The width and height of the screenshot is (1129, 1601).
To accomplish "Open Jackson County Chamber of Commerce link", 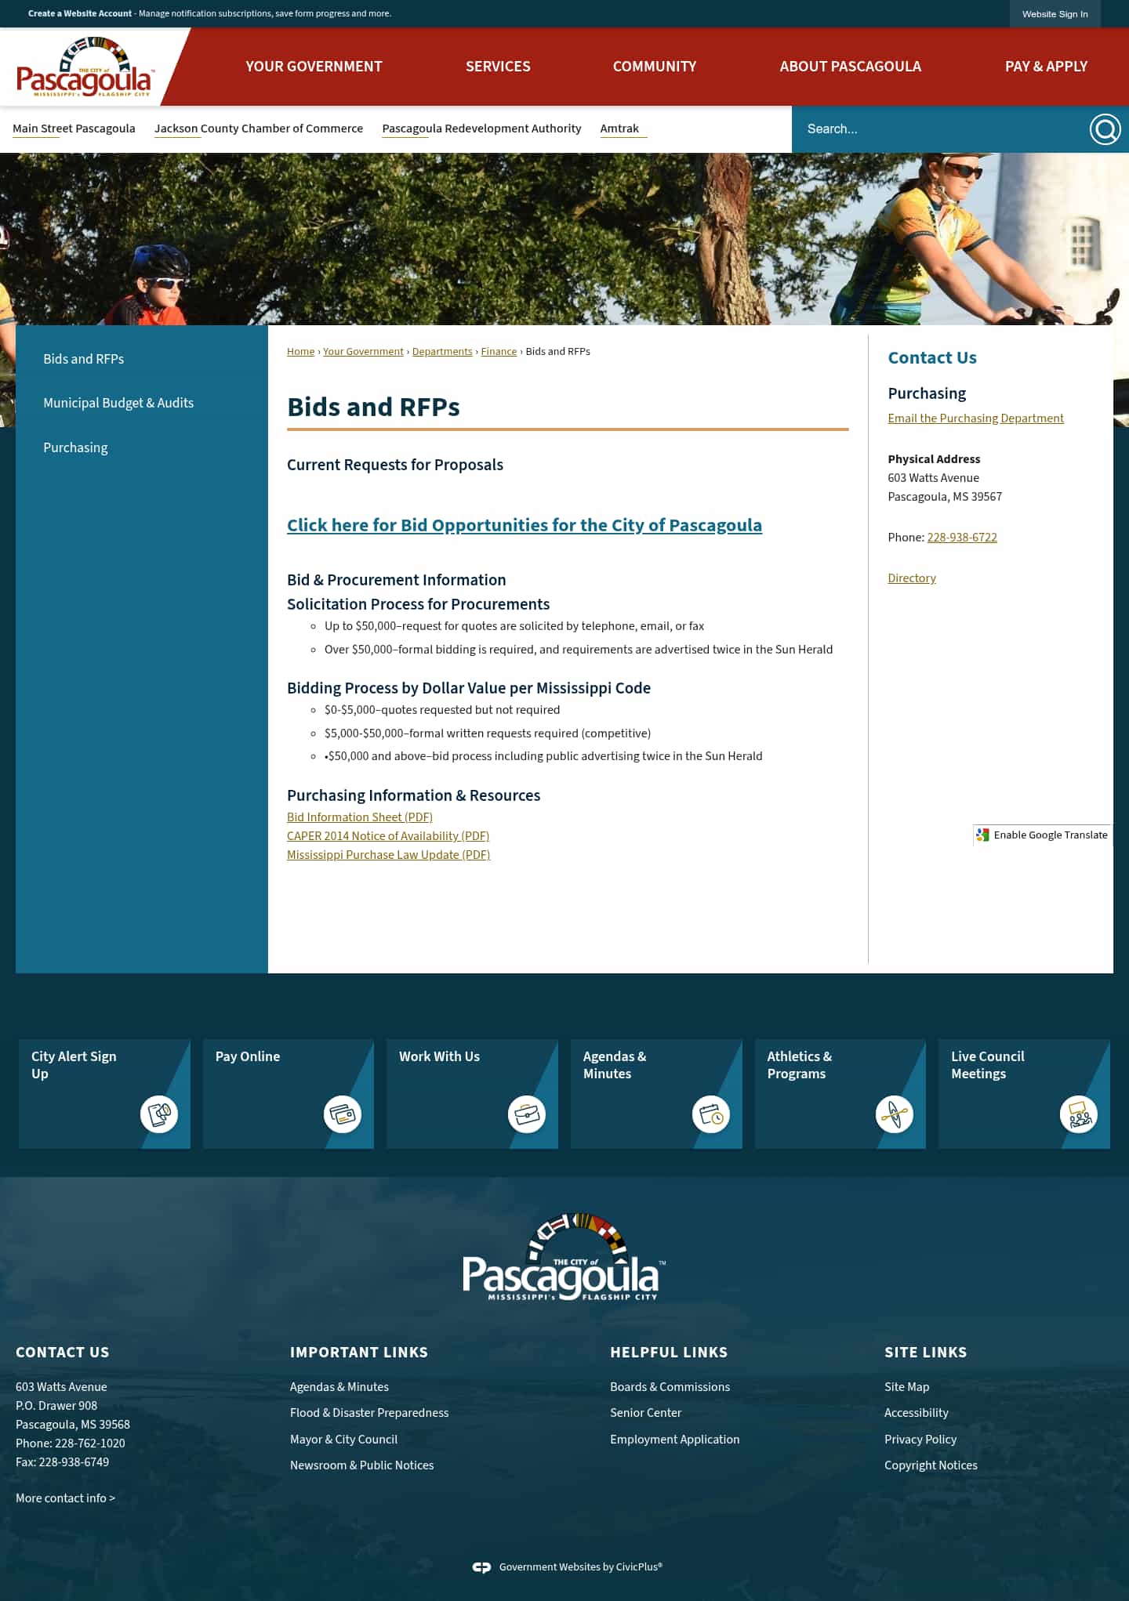I will pos(259,129).
